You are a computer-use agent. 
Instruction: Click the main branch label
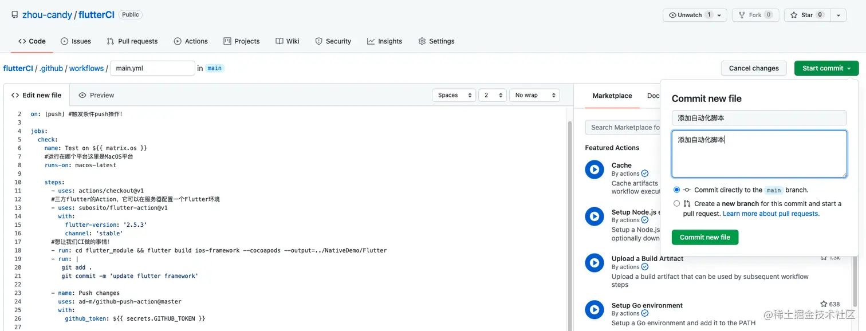coord(214,68)
